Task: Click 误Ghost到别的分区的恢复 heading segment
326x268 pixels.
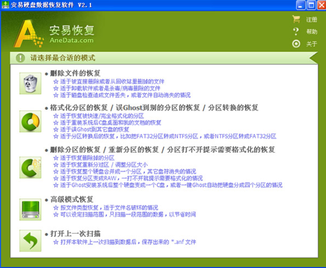Action: [x=158, y=108]
